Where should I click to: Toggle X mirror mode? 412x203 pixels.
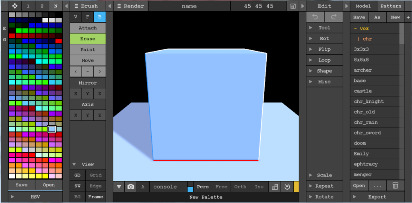click(76, 93)
